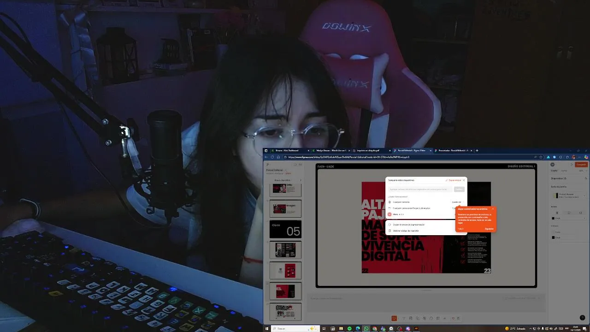The width and height of the screenshot is (590, 332).
Task: Select 'Copiar el enlace de la presentación' option
Action: click(409, 225)
